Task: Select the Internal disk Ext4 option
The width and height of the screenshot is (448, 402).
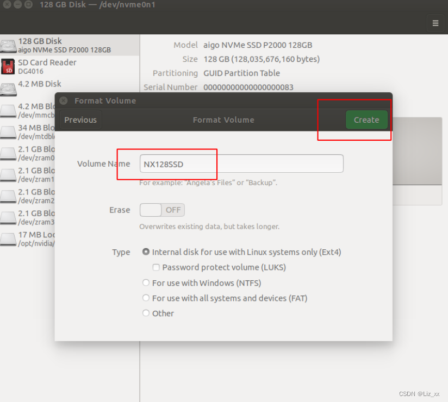Action: [146, 252]
